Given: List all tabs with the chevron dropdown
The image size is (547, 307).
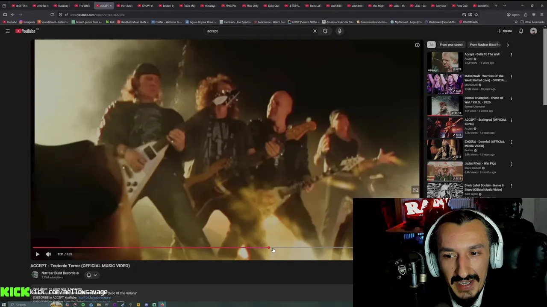Looking at the screenshot, I should pyautogui.click(x=505, y=6).
